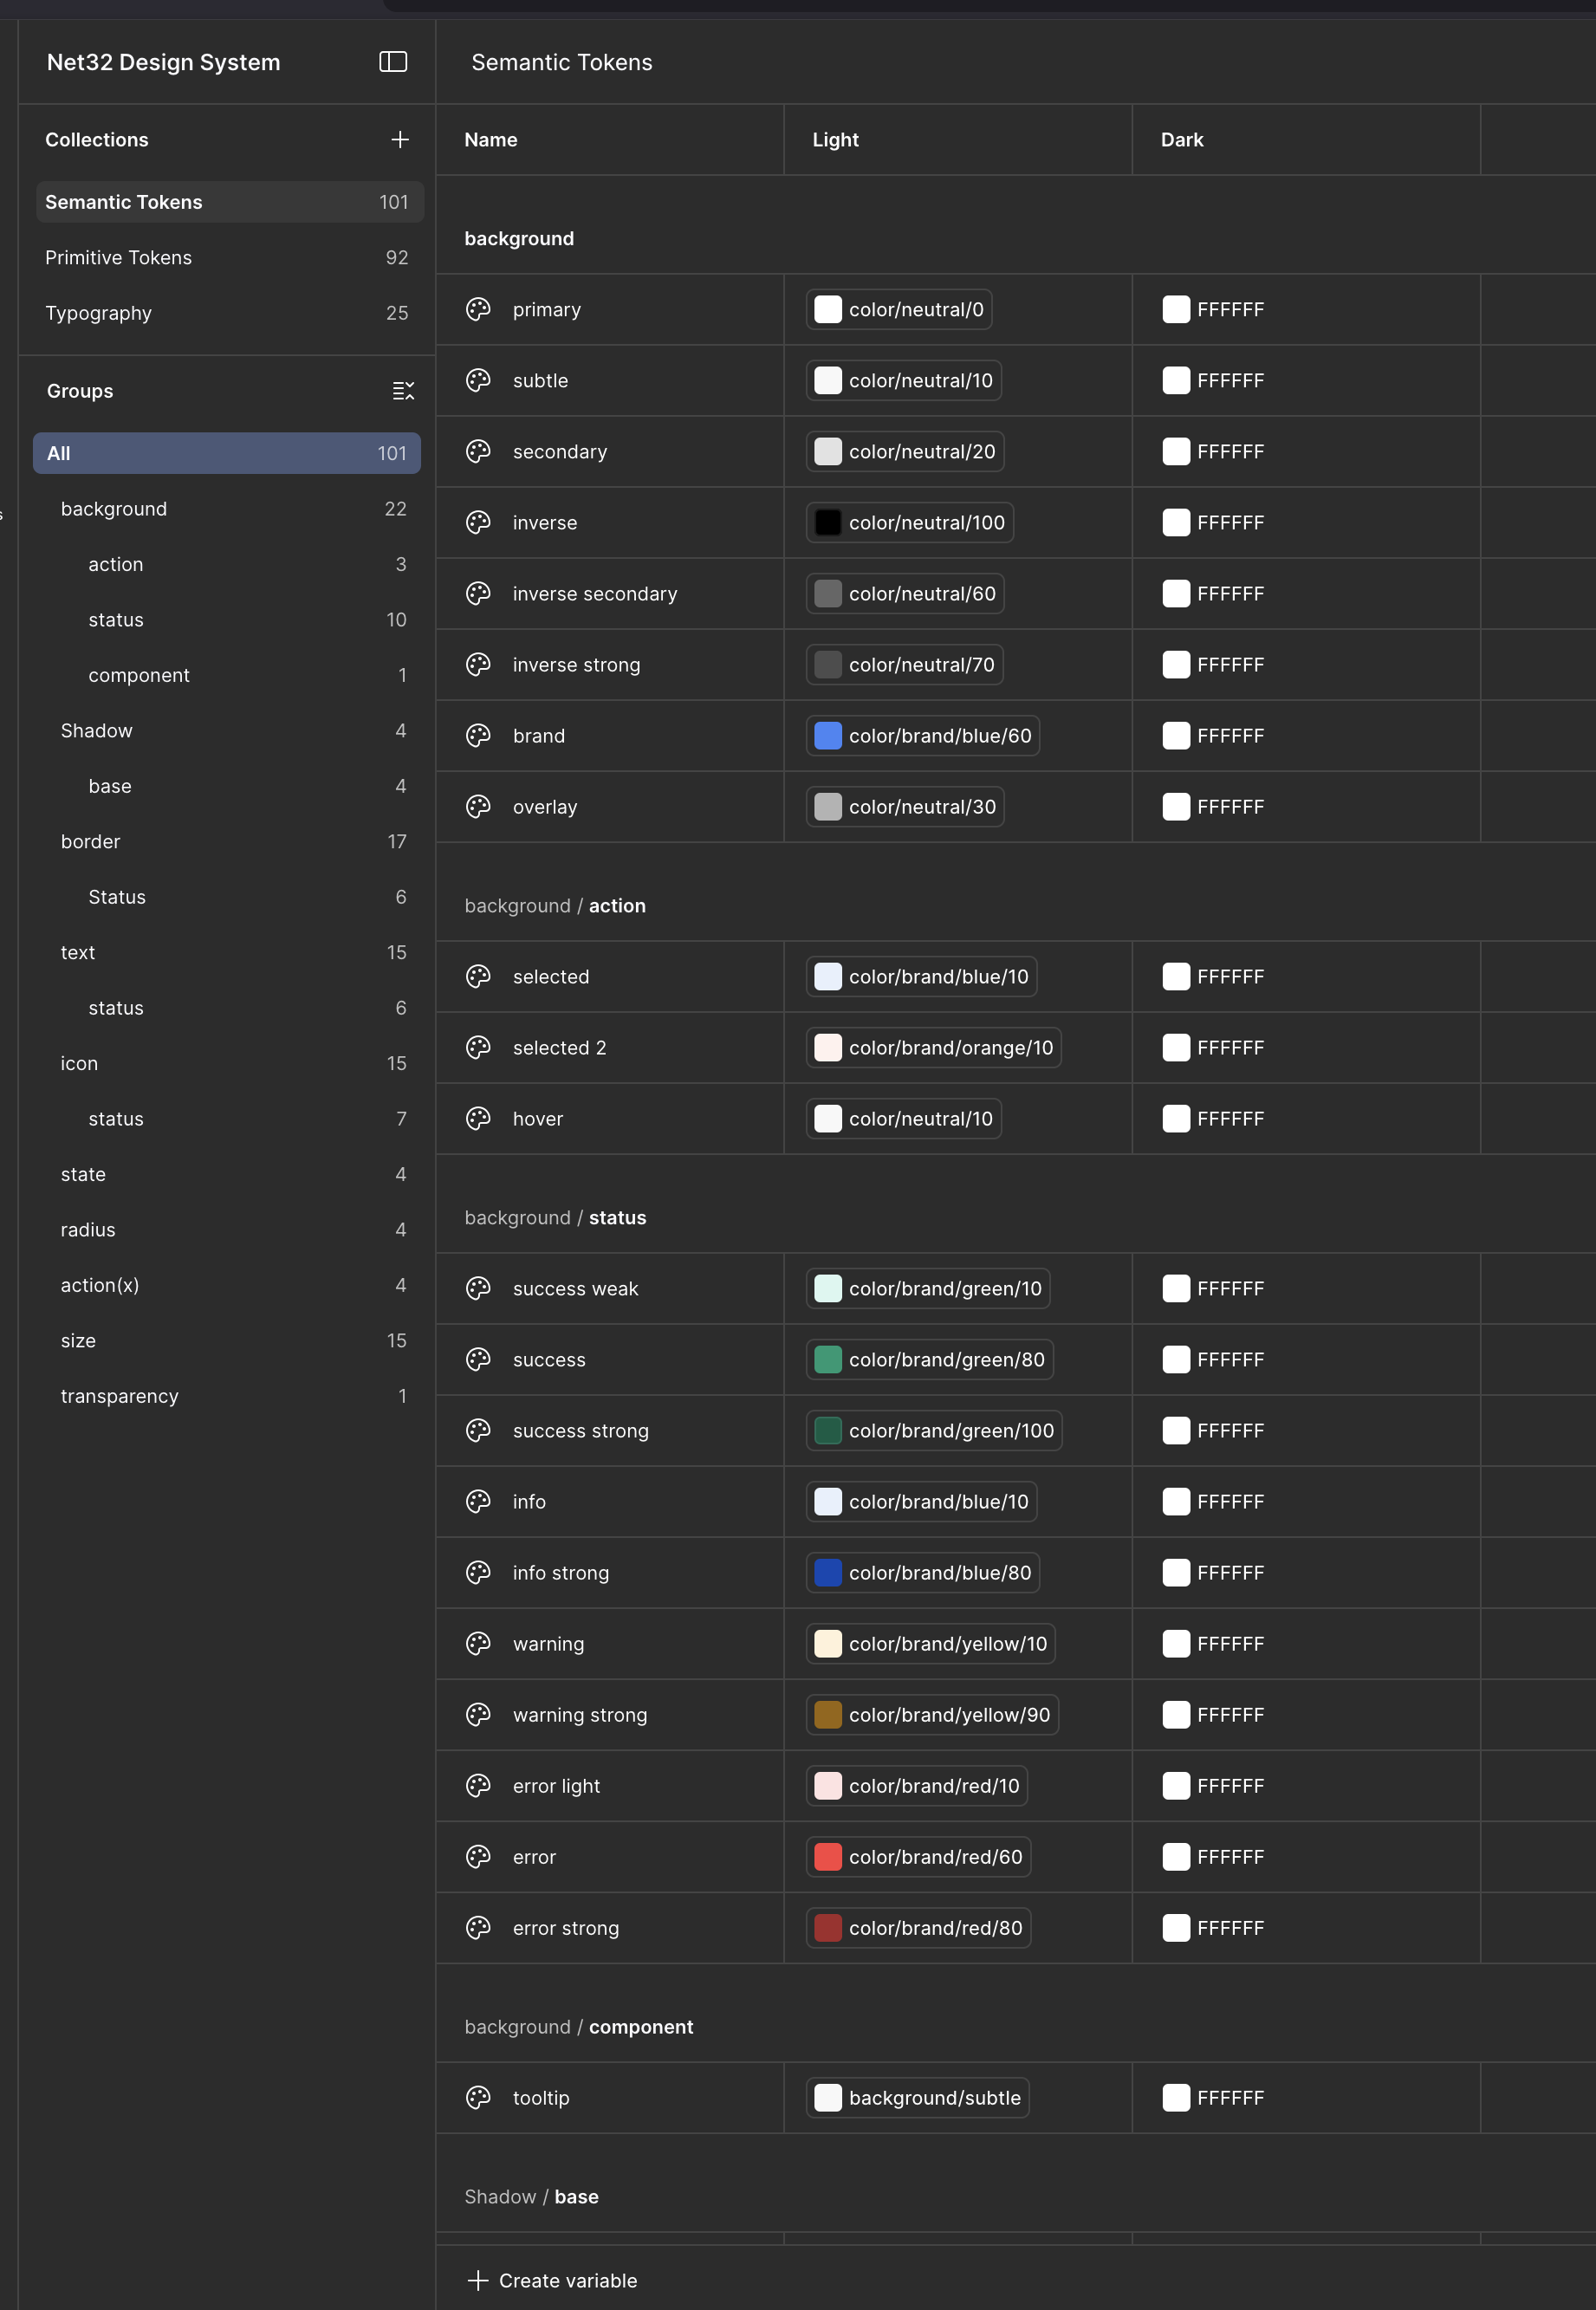Click the background / status section header
The height and width of the screenshot is (2310, 1596).
coord(555,1218)
